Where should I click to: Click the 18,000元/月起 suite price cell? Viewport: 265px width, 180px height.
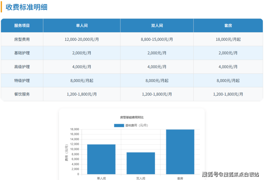(228, 39)
